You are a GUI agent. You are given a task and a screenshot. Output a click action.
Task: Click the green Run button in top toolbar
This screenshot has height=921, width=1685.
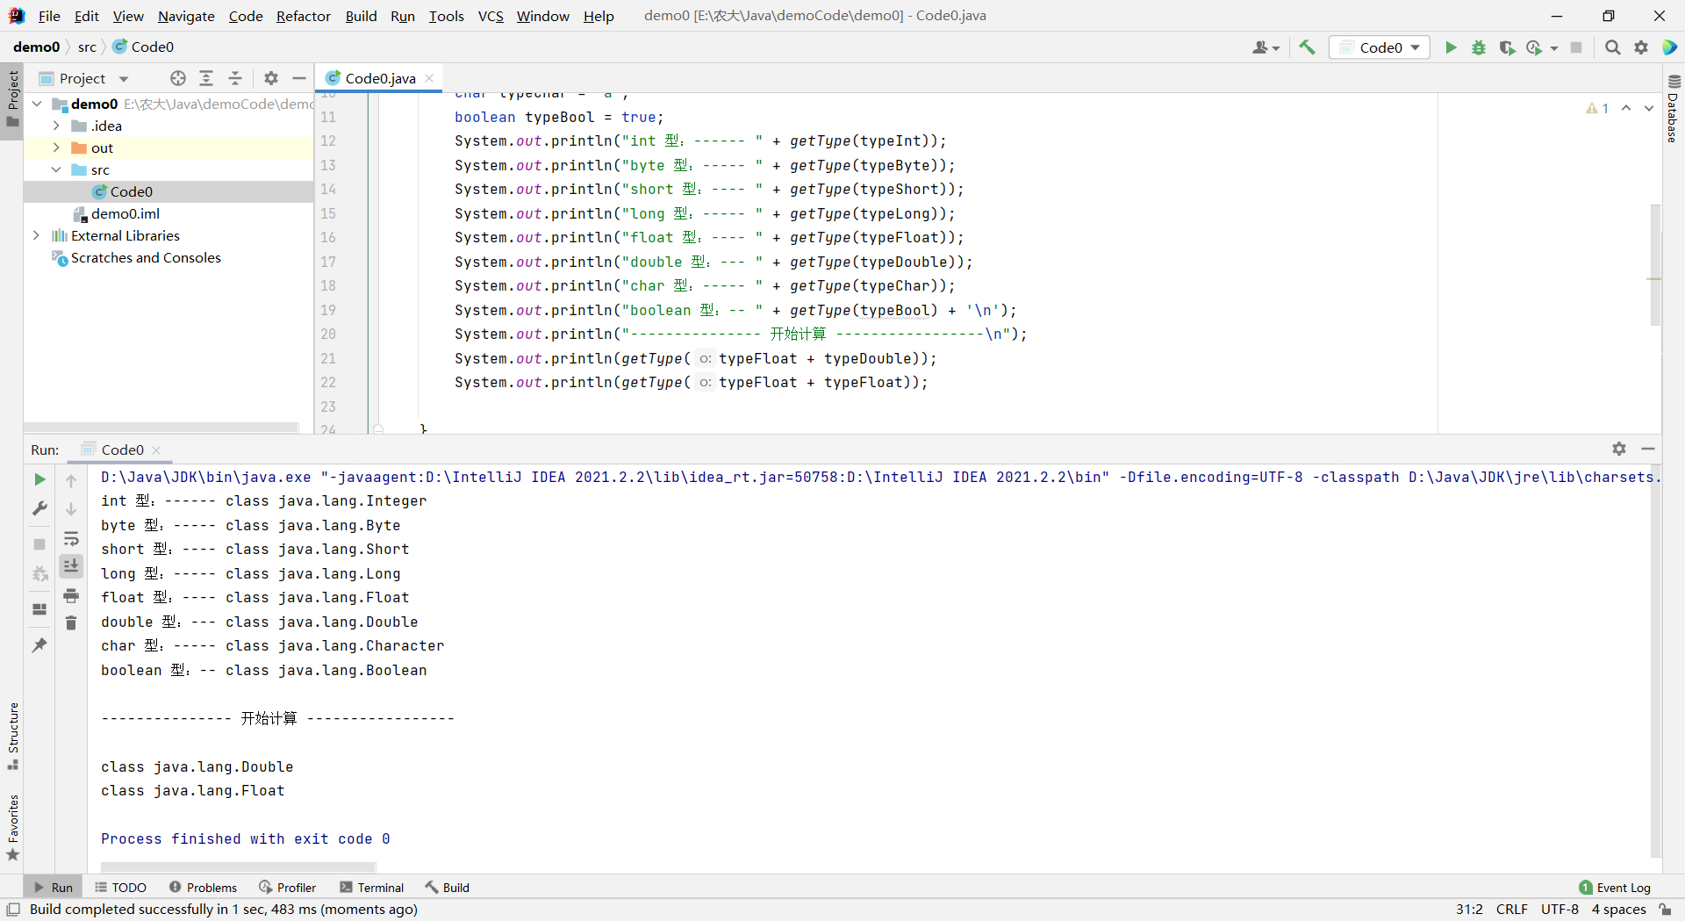pyautogui.click(x=1451, y=47)
